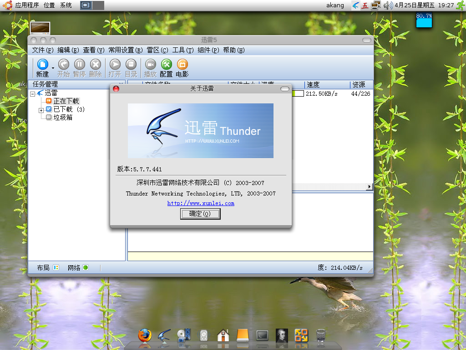The width and height of the screenshot is (466, 350).
Task: Click the 版本:5.7.7.441 version text
Action: point(139,169)
